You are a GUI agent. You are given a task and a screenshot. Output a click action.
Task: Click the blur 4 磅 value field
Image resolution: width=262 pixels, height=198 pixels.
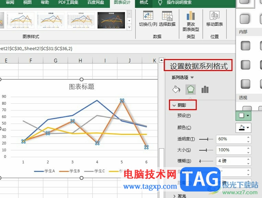click(231, 161)
